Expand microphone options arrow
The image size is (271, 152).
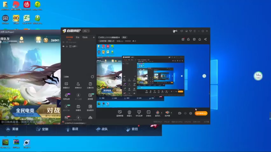162,113
